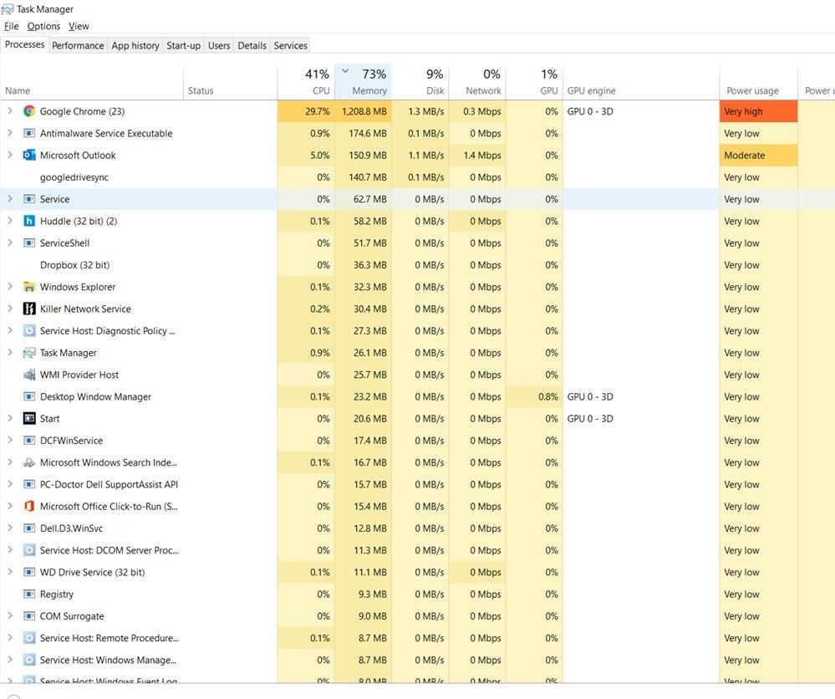The width and height of the screenshot is (835, 699).
Task: Sort by the GPU engine column header
Action: (640, 83)
